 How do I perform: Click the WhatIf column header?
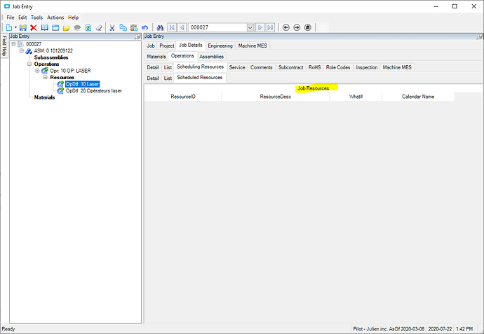tap(356, 97)
